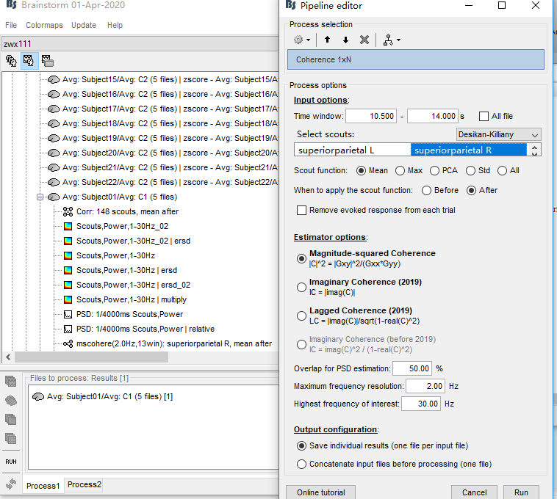Open the process gear menu in Pipeline editor
The image size is (557, 499).
coord(302,40)
